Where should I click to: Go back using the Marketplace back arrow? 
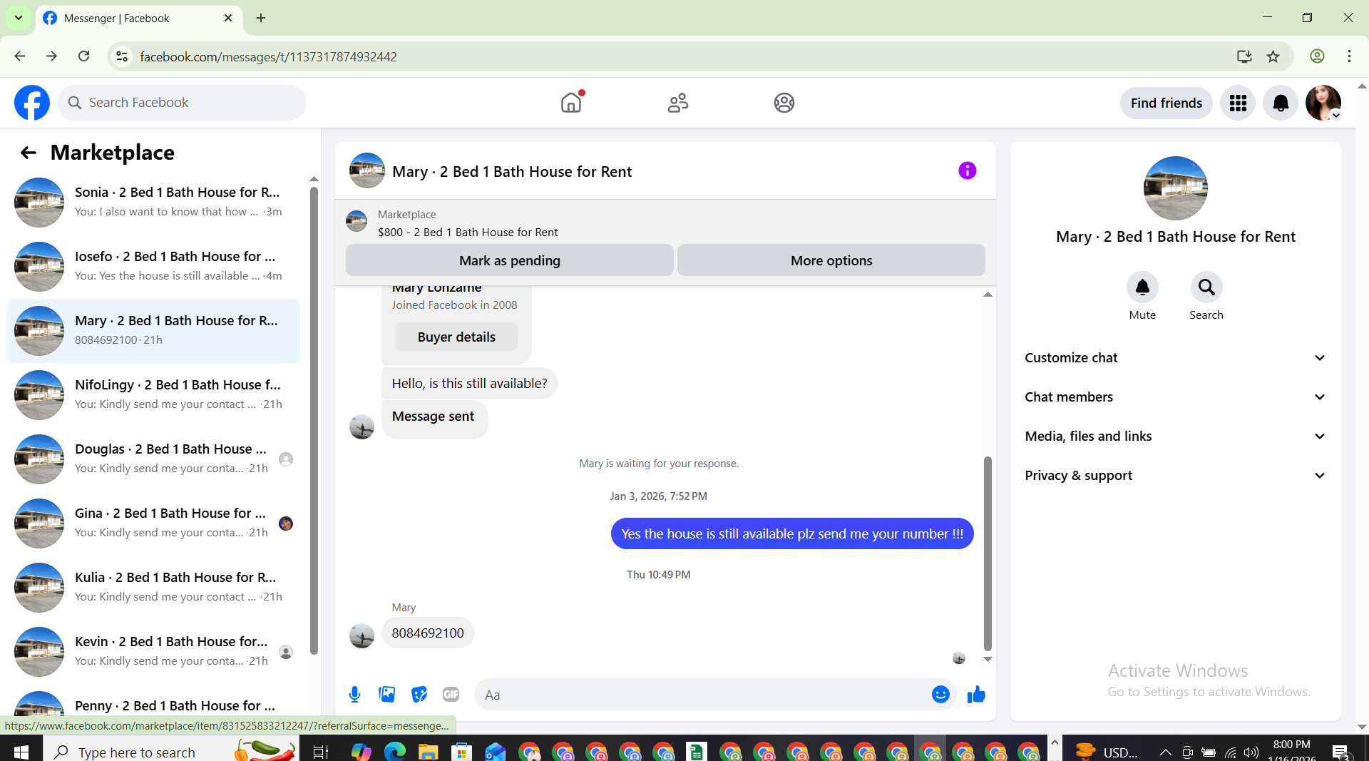pyautogui.click(x=29, y=153)
